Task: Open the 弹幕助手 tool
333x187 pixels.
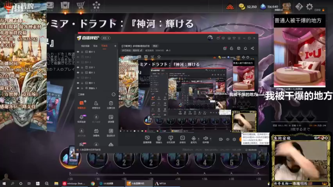Action: tap(82, 105)
